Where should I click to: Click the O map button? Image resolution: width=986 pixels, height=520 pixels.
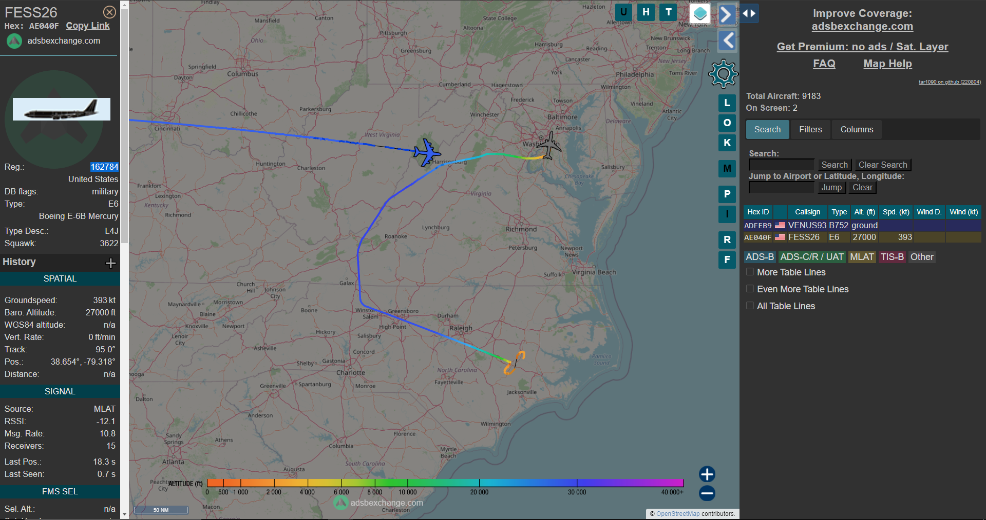tap(727, 123)
